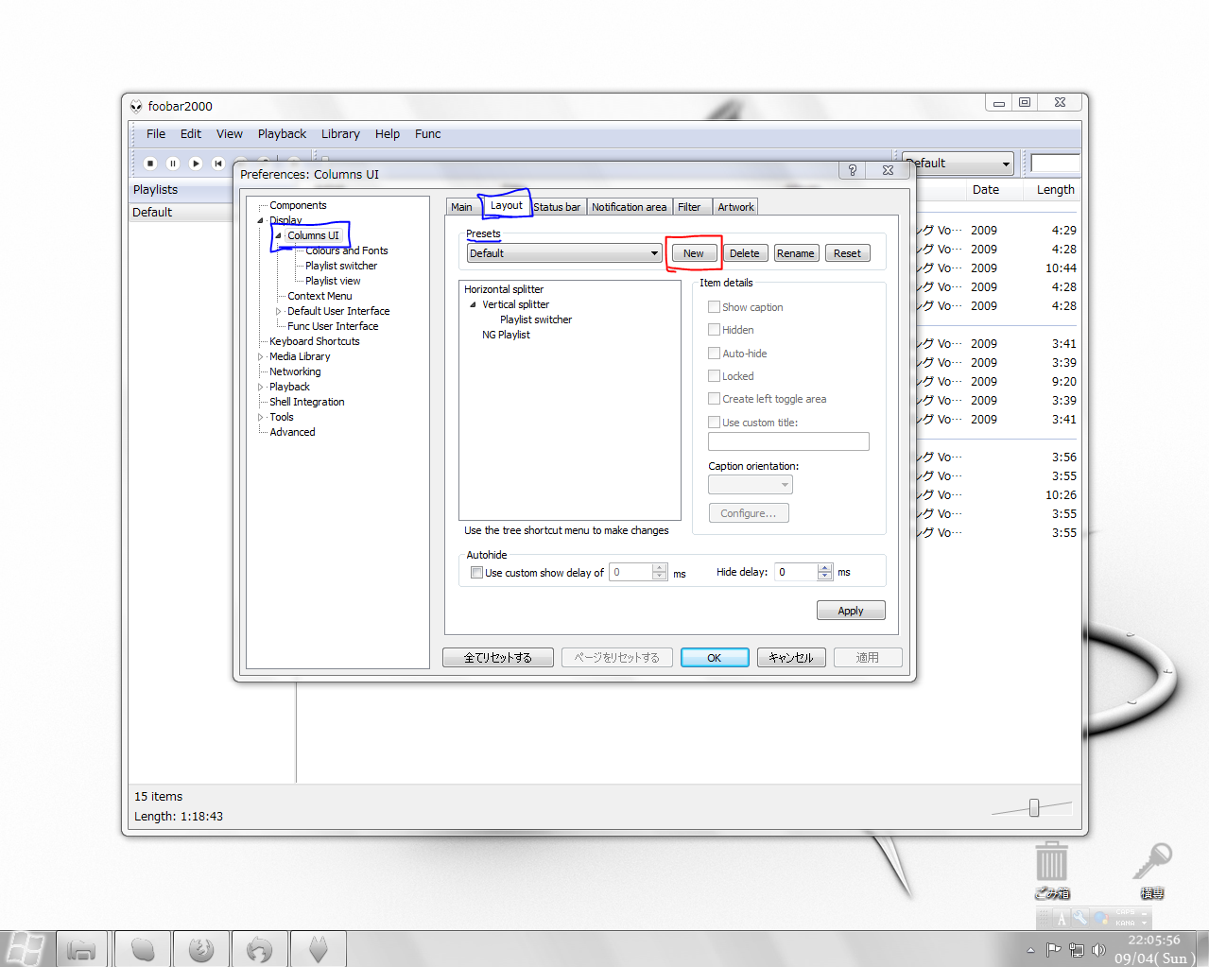Open the Windows Start orb

coord(25,948)
